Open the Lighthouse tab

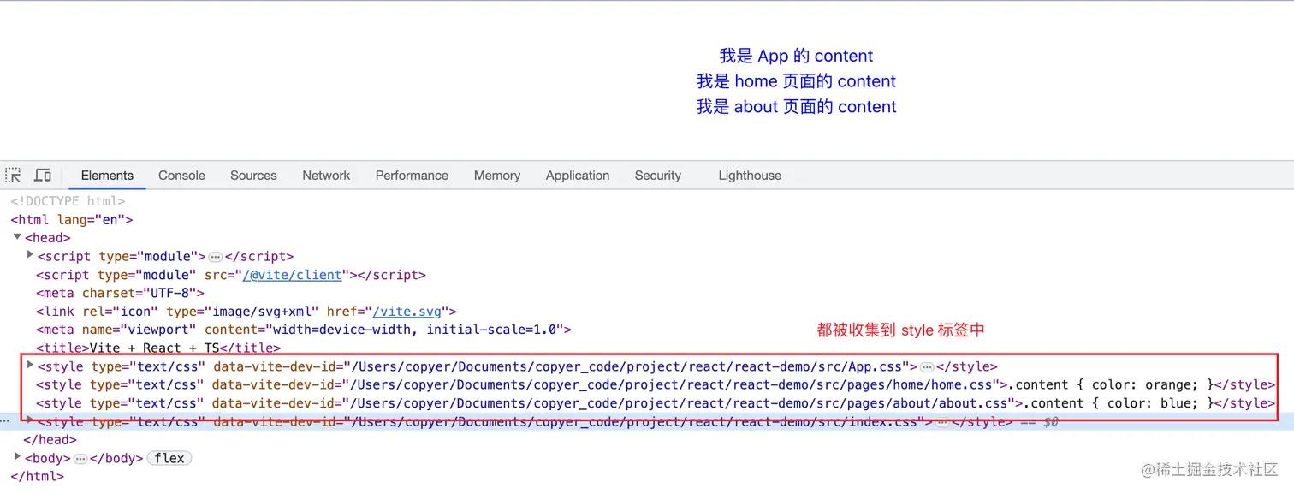pyautogui.click(x=750, y=176)
